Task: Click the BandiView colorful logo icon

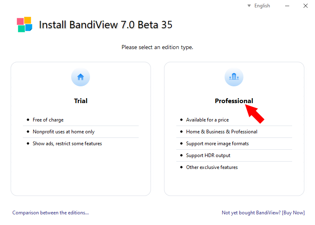Action: [x=24, y=25]
